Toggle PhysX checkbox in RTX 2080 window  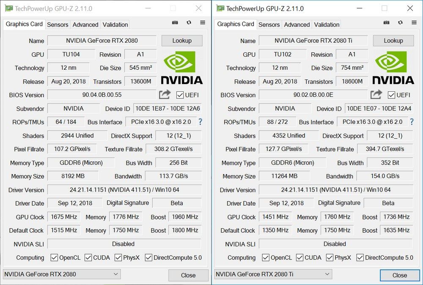point(118,258)
